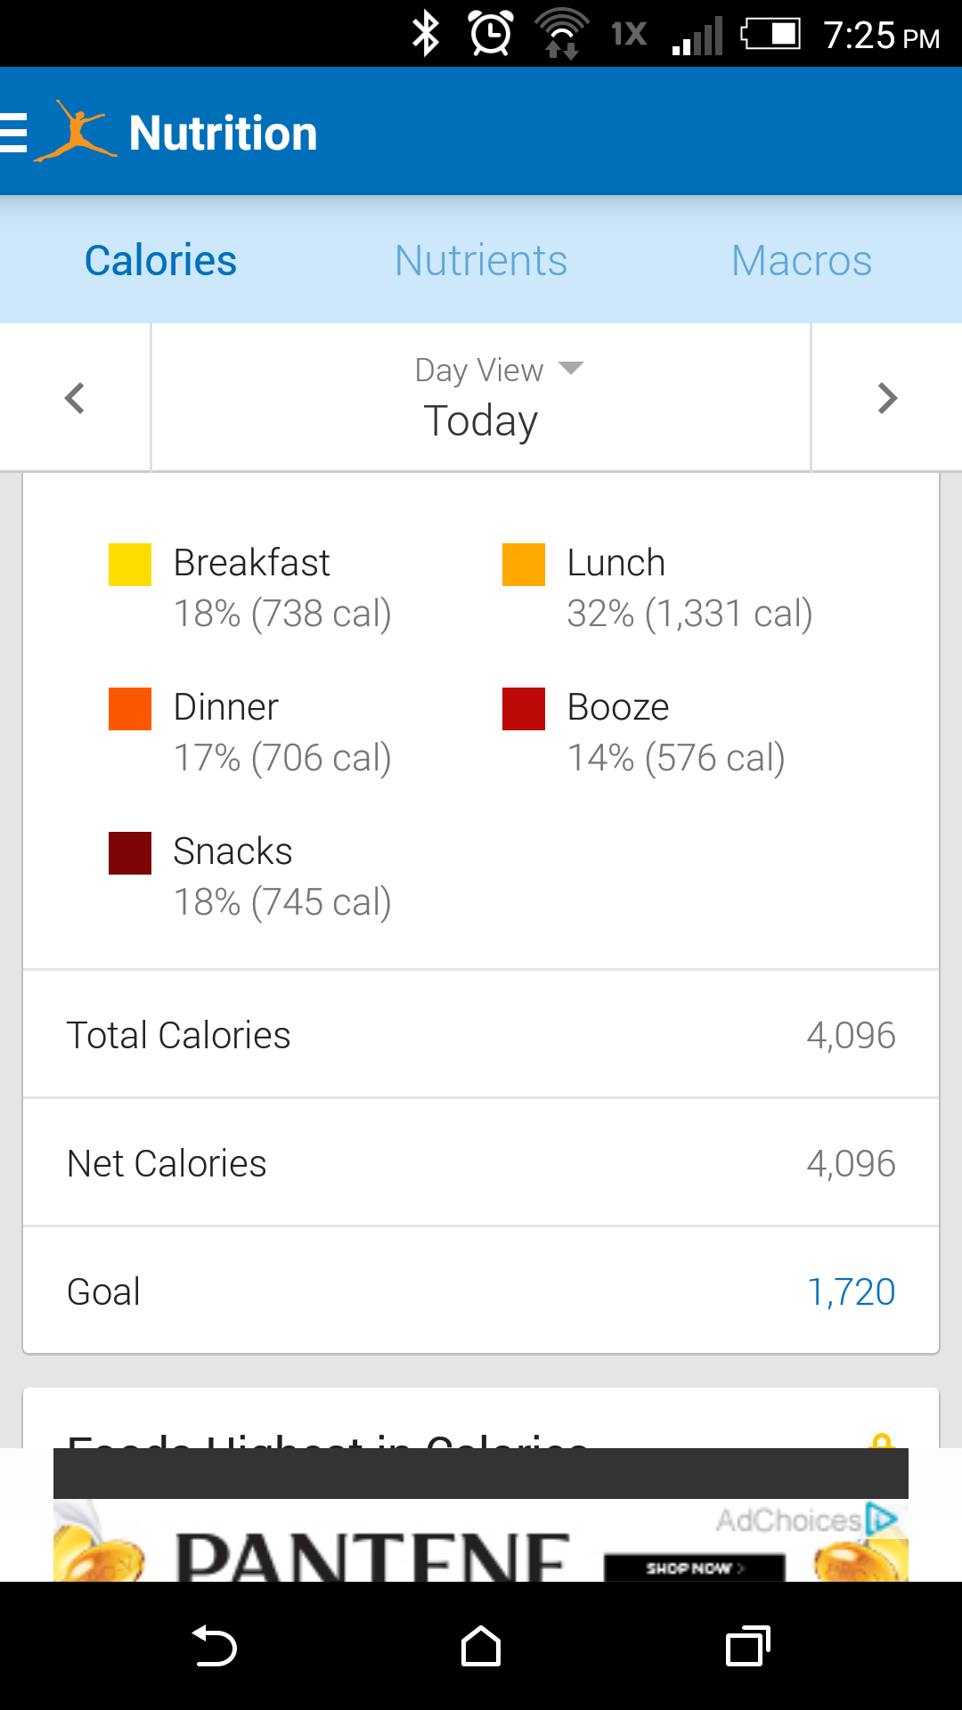This screenshot has height=1710, width=962.
Task: Open the hamburger navigation menu
Action: coord(14,133)
